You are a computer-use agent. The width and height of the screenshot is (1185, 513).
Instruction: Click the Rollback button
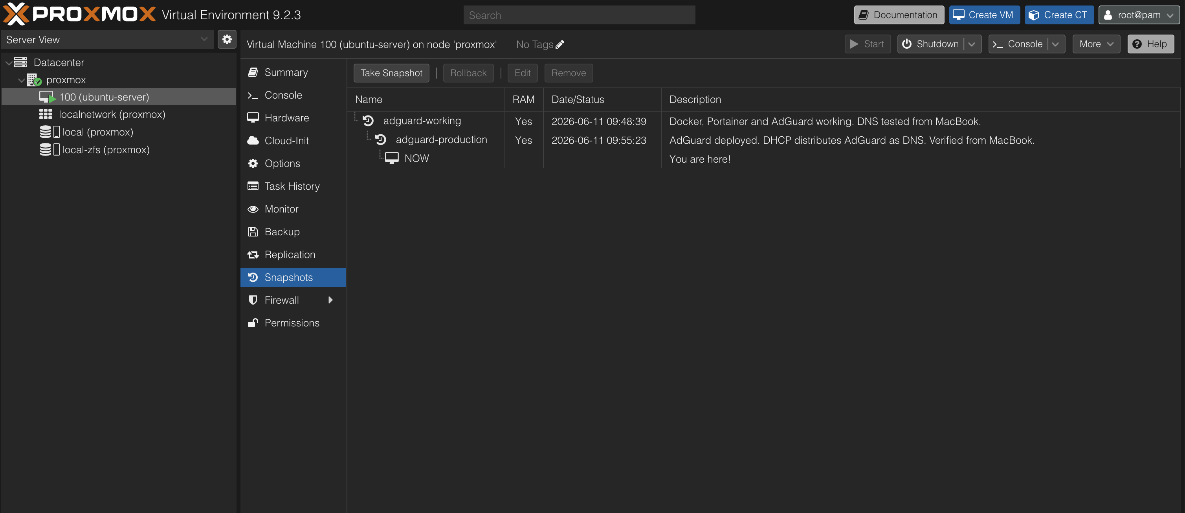coord(468,73)
